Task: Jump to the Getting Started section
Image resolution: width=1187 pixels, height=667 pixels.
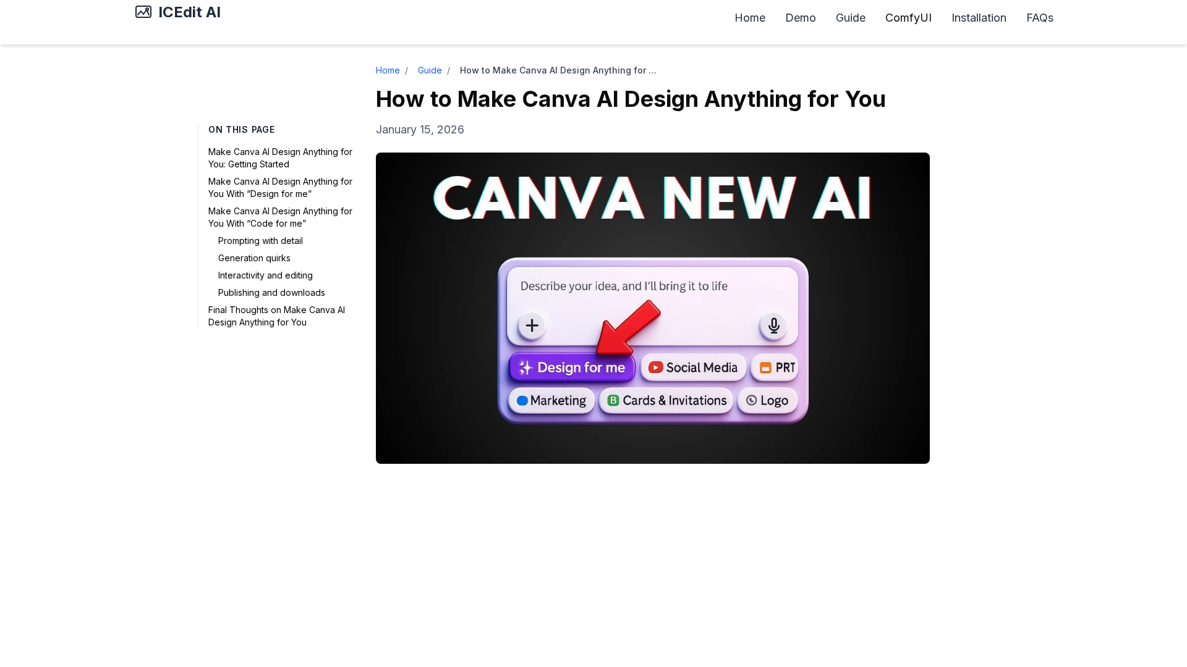Action: (279, 158)
